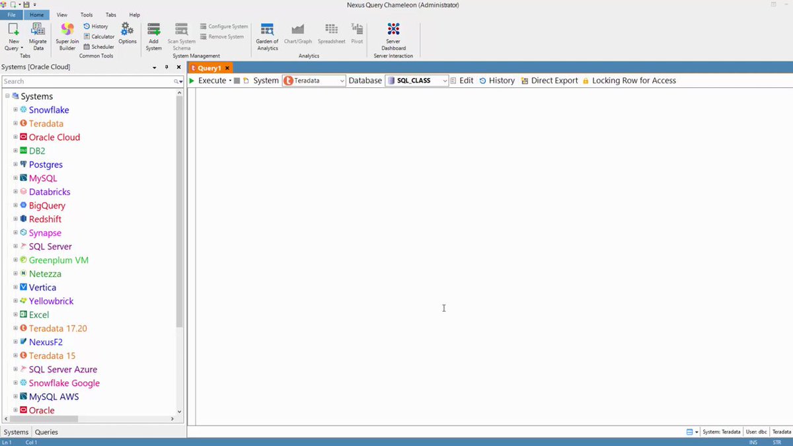The width and height of the screenshot is (793, 446).
Task: Expand the MySQL node
Action: (15, 178)
